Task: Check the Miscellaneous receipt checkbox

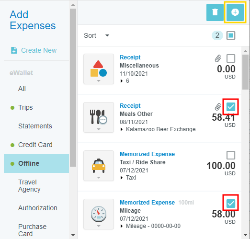Action: pos(231,58)
